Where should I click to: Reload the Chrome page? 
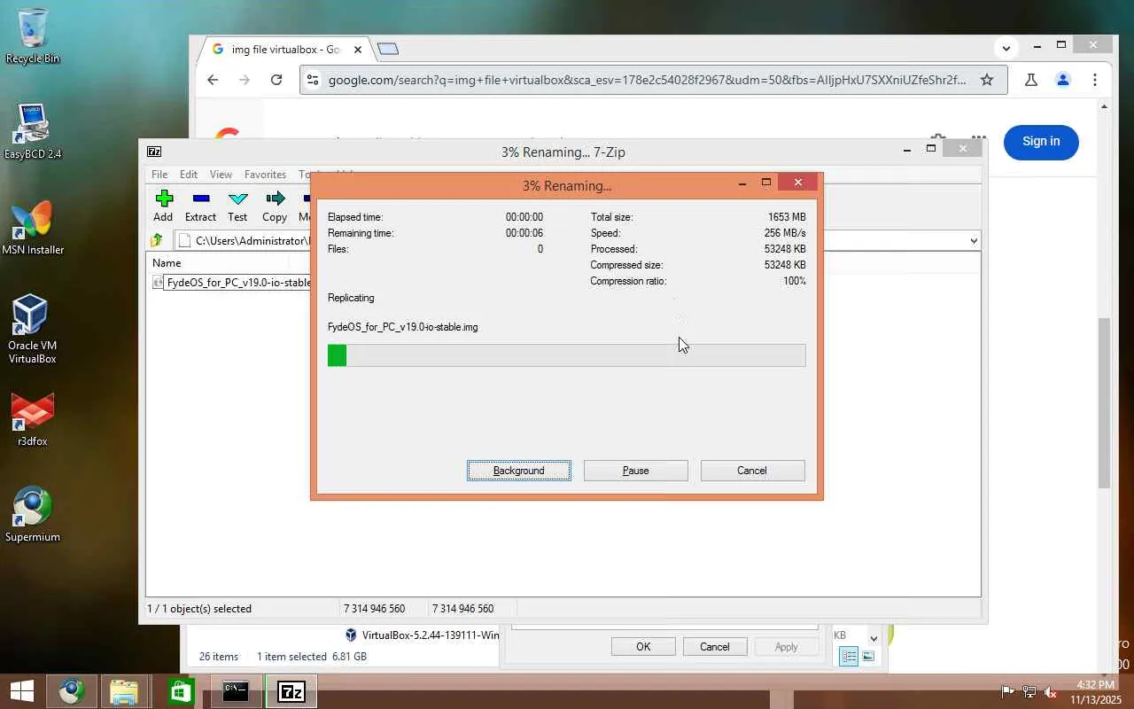[276, 80]
